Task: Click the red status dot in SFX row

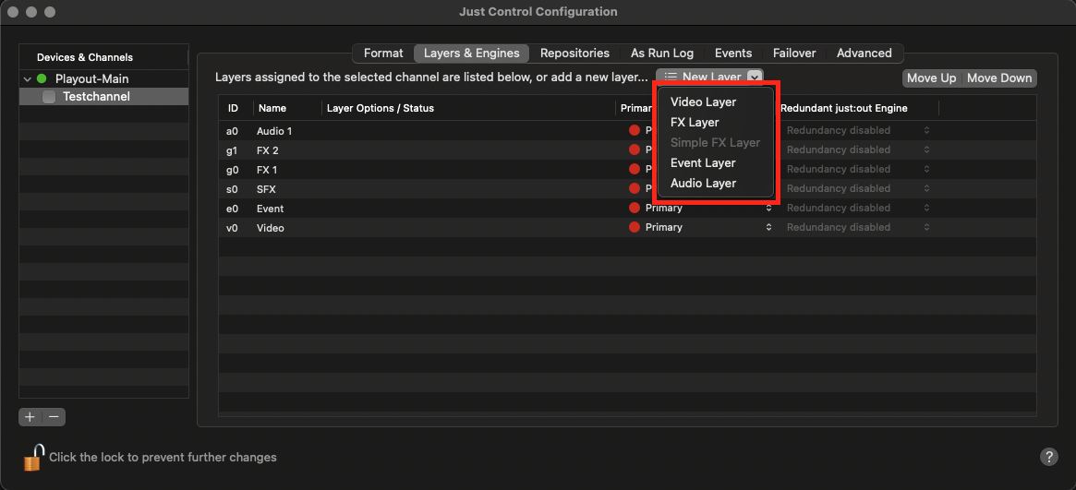Action: tap(635, 188)
